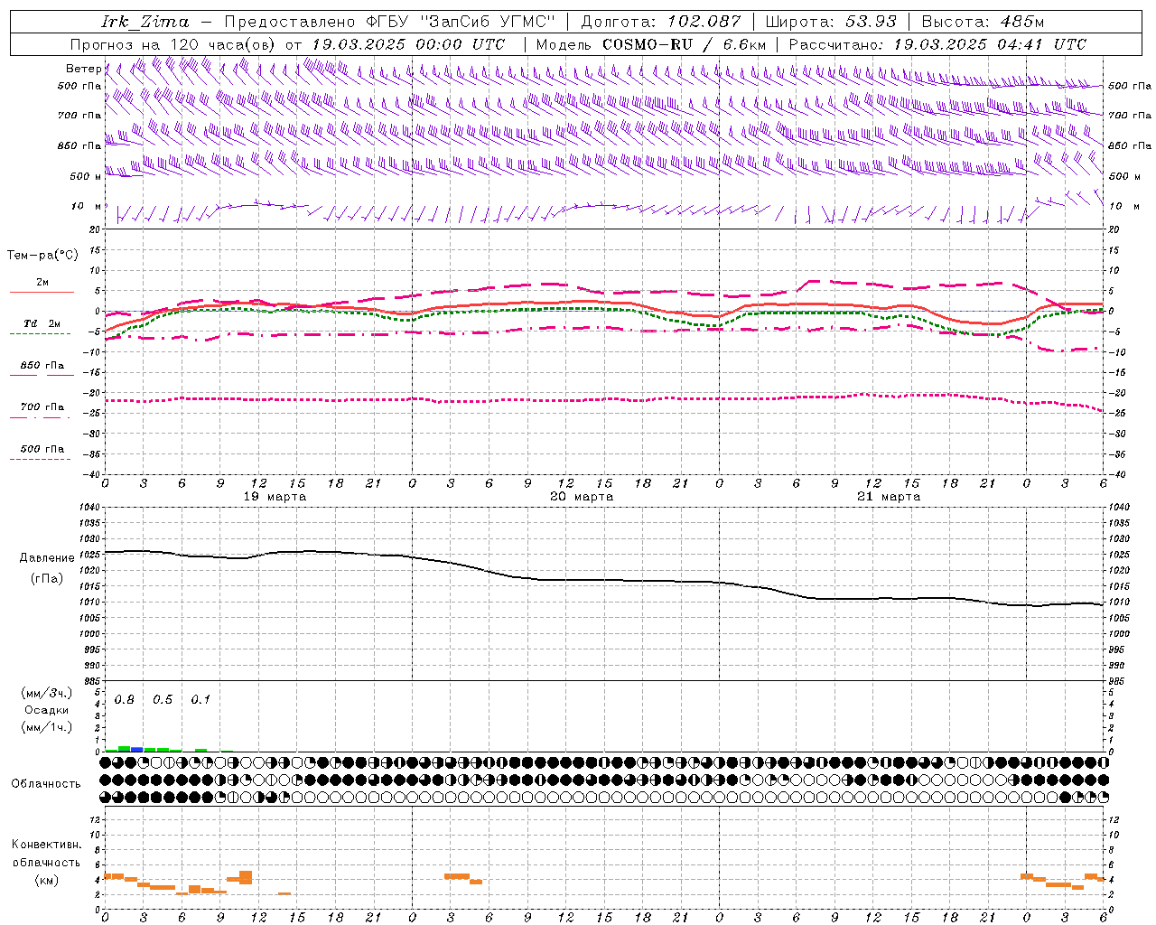Viewport: 1156px width, 925px height.
Task: Select the forecast start 19.03.2025 00:00 UTC
Action: click(x=408, y=44)
